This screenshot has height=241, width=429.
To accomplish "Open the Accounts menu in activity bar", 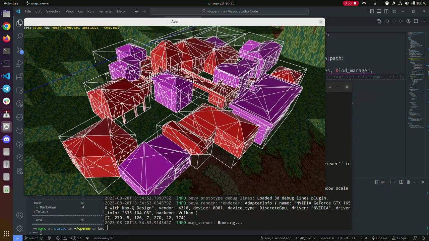I will [19, 215].
